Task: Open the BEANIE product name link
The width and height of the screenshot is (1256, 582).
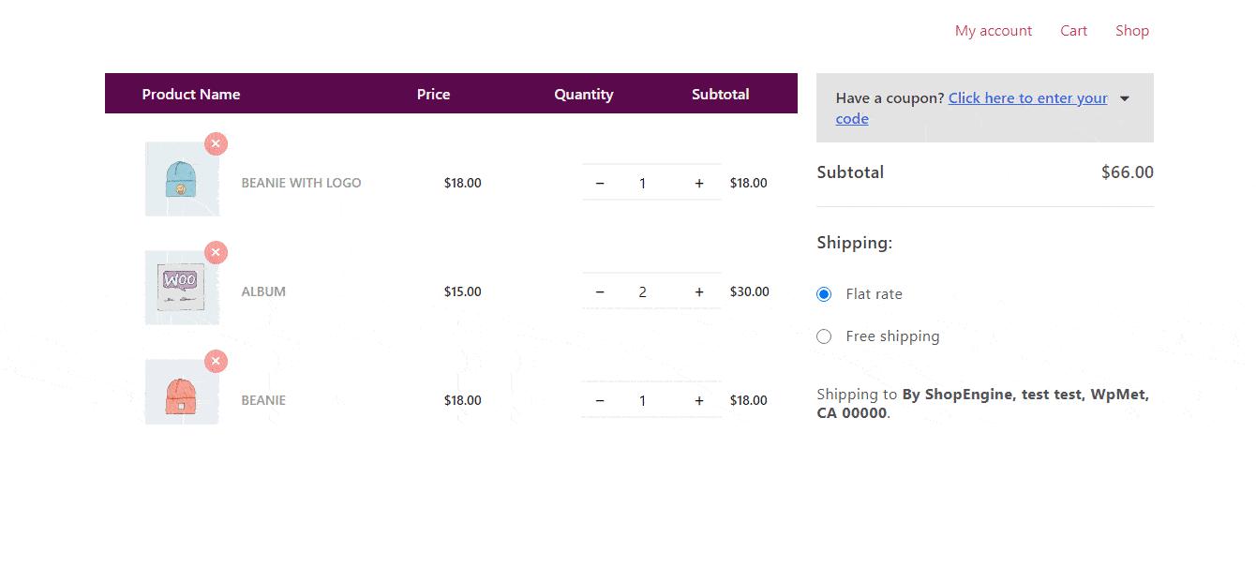Action: pyautogui.click(x=263, y=400)
